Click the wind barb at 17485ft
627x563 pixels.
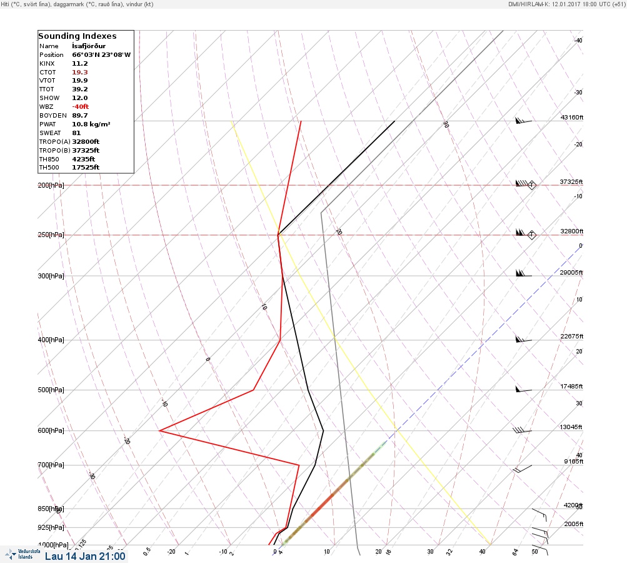pyautogui.click(x=524, y=389)
